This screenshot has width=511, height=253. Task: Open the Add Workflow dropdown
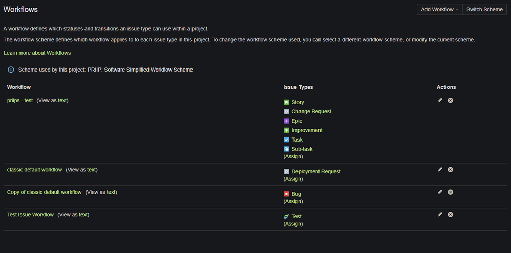click(440, 9)
